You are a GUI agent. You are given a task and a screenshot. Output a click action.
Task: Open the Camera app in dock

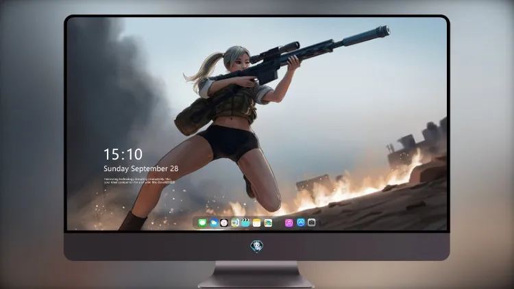click(312, 223)
